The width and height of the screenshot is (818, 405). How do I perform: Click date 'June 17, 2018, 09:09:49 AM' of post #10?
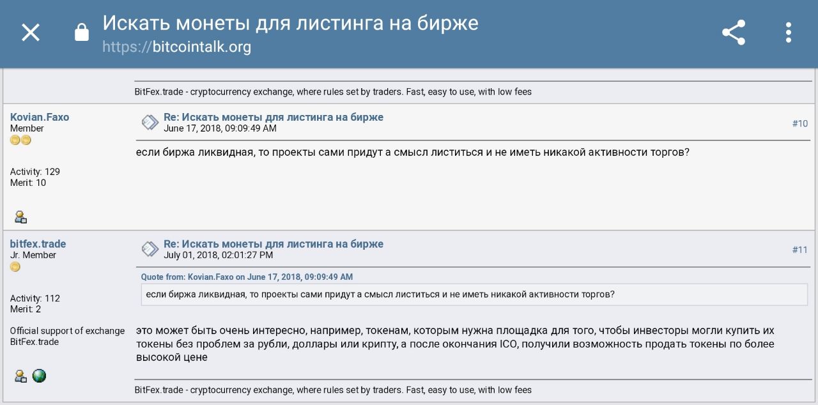tap(220, 128)
